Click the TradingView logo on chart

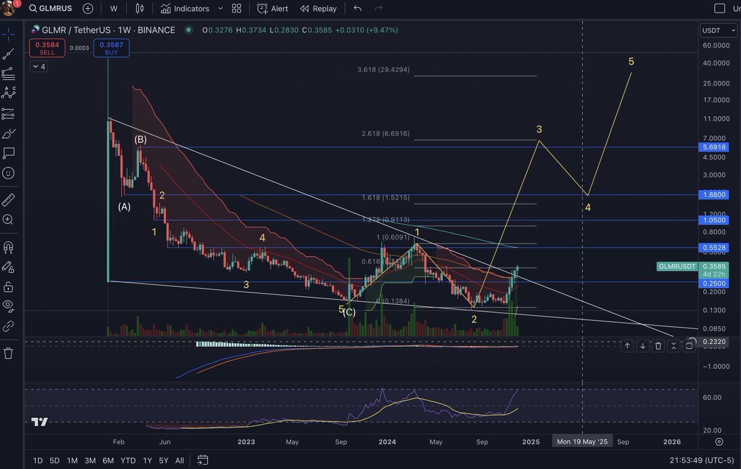[x=40, y=422]
